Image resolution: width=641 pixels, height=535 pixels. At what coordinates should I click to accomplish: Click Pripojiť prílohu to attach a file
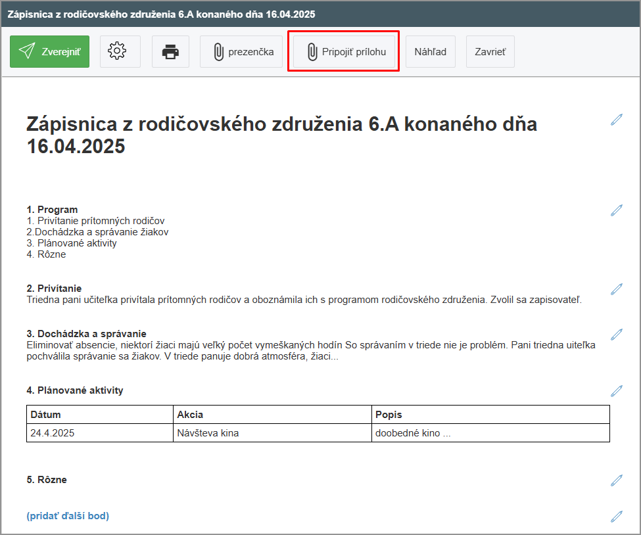(x=344, y=52)
